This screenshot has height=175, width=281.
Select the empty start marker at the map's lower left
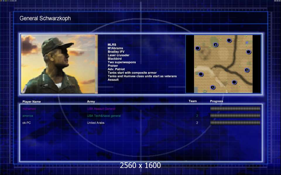201,74
